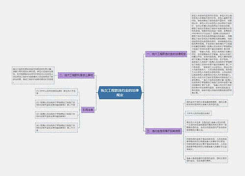
Task: Click the note starting 违约金对于违约方来说是到期债务
Action: pos(207,103)
